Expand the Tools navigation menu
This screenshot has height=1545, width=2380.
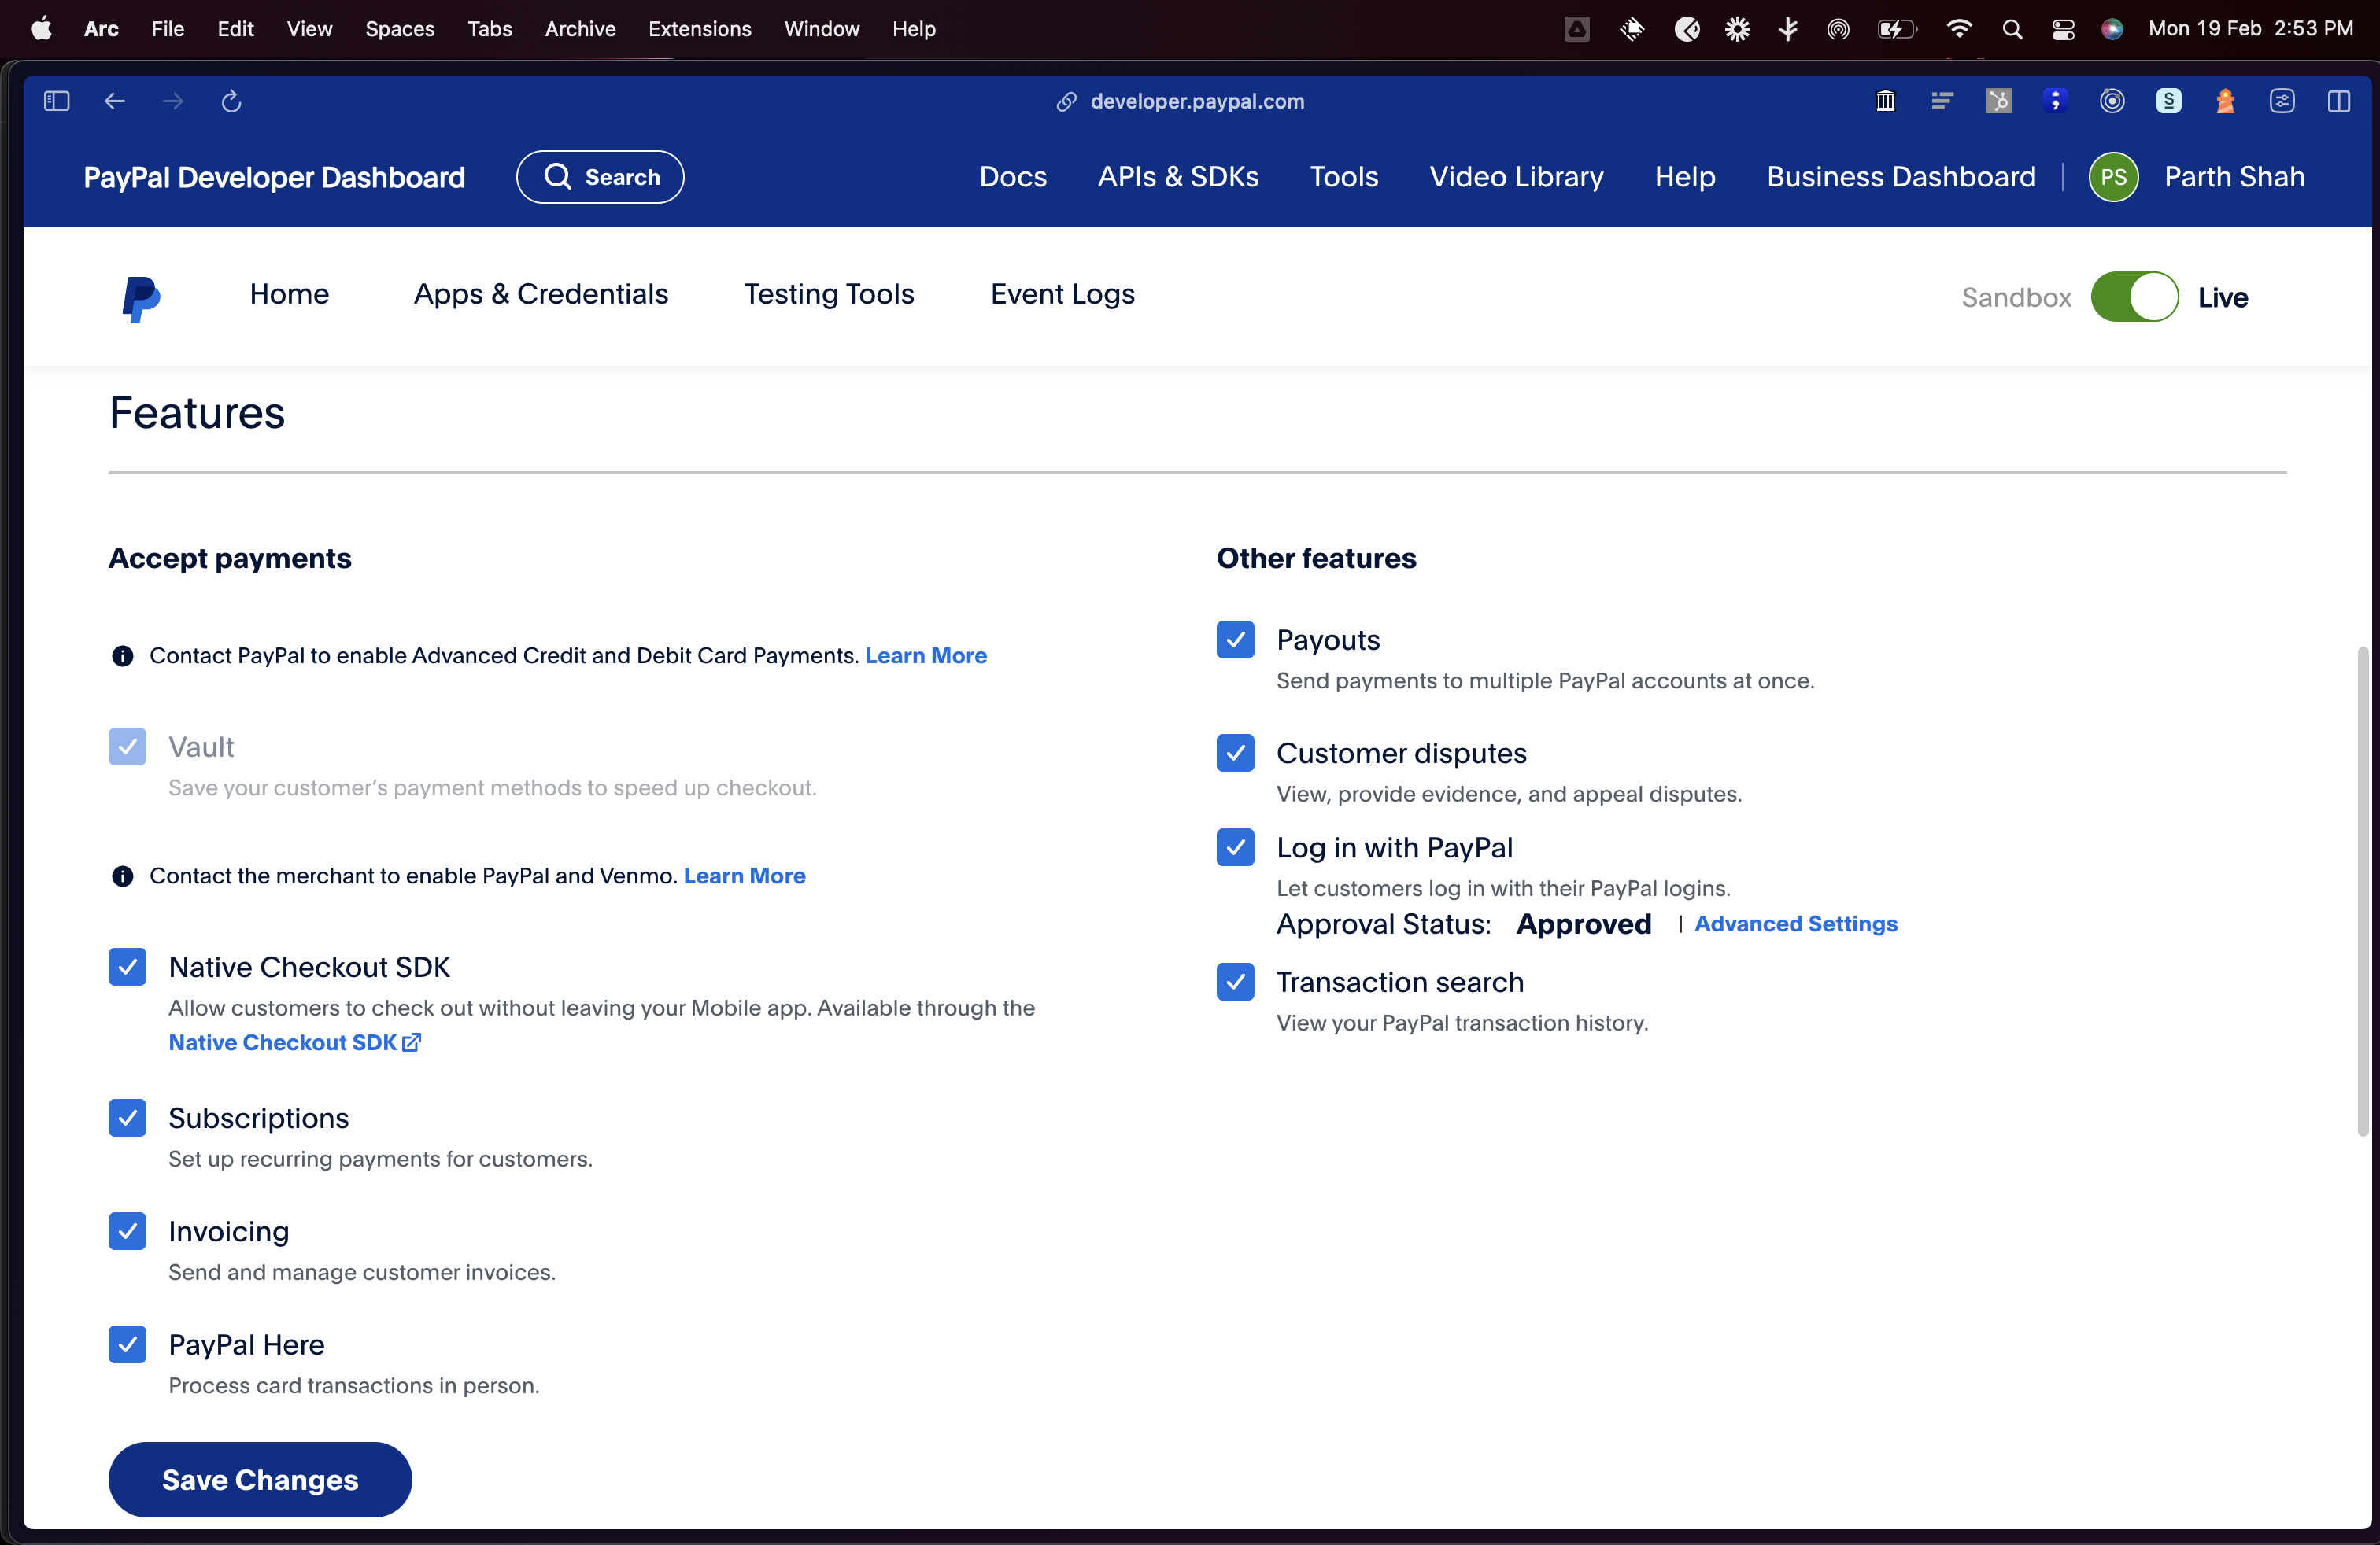[x=1343, y=177]
